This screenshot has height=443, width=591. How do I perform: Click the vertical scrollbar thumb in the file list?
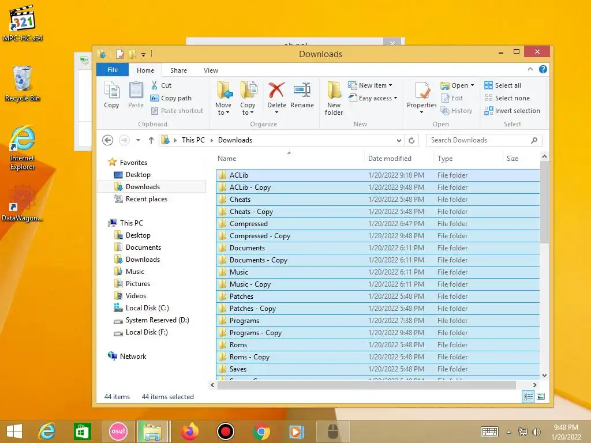(544, 202)
